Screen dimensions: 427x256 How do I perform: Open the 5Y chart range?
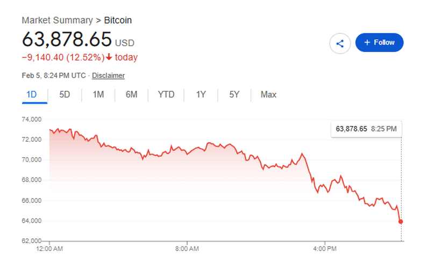(x=234, y=95)
